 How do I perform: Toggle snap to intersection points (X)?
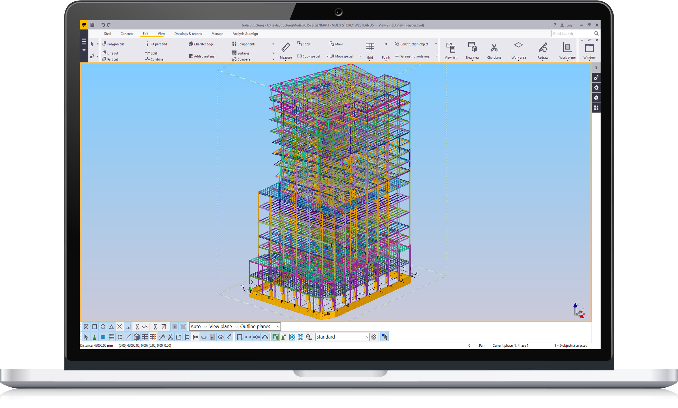tap(119, 327)
